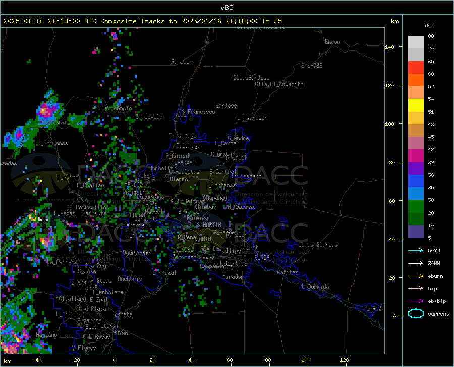Click the Lomas_Blancas label
Screen dimensions: 454x367
(x=318, y=245)
